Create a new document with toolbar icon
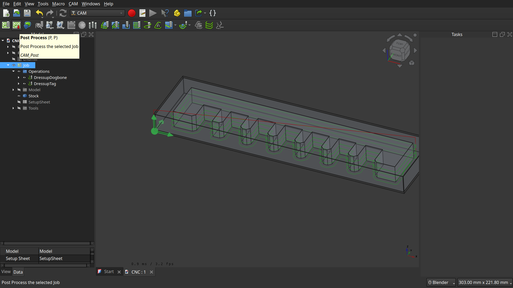This screenshot has height=288, width=513. point(6,13)
